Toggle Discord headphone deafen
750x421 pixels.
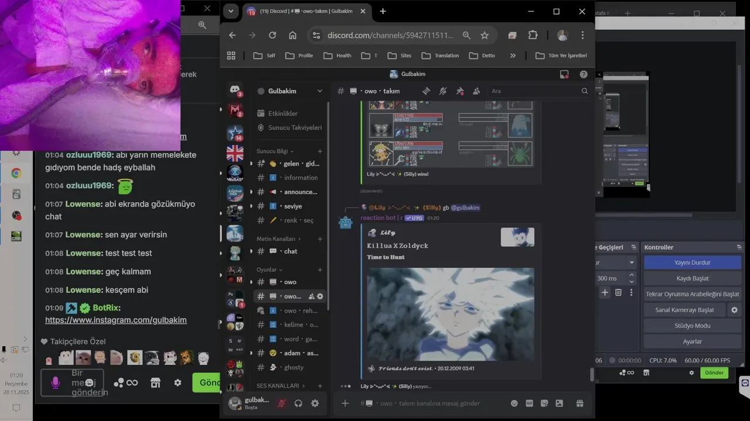(x=298, y=403)
